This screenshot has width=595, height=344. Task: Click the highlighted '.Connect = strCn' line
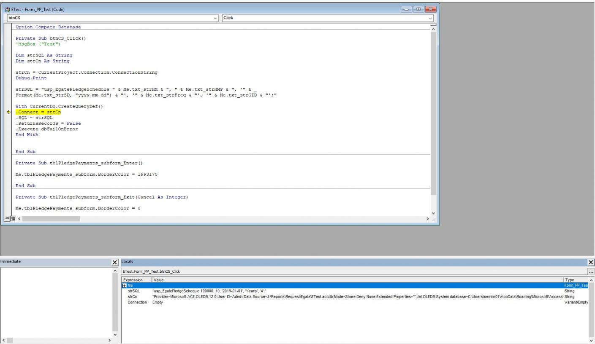coord(38,112)
